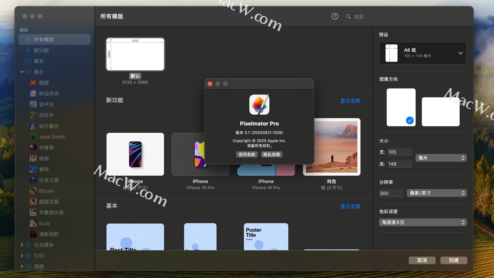Click 隐私政策 in the About window

coord(271,154)
